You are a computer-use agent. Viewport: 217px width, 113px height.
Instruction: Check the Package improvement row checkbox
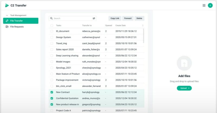pos(52,80)
